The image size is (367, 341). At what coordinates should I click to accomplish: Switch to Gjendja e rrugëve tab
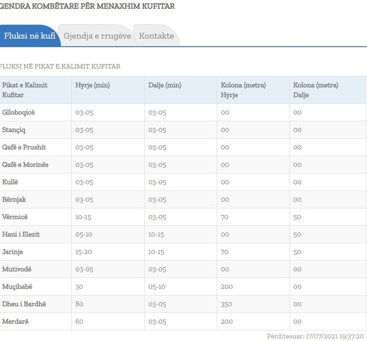tap(97, 36)
